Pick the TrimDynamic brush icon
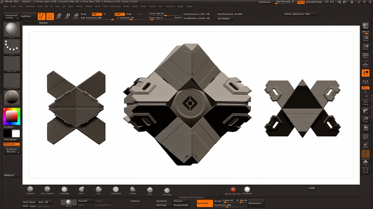Screen dimensions: 373x209 (116, 190)
